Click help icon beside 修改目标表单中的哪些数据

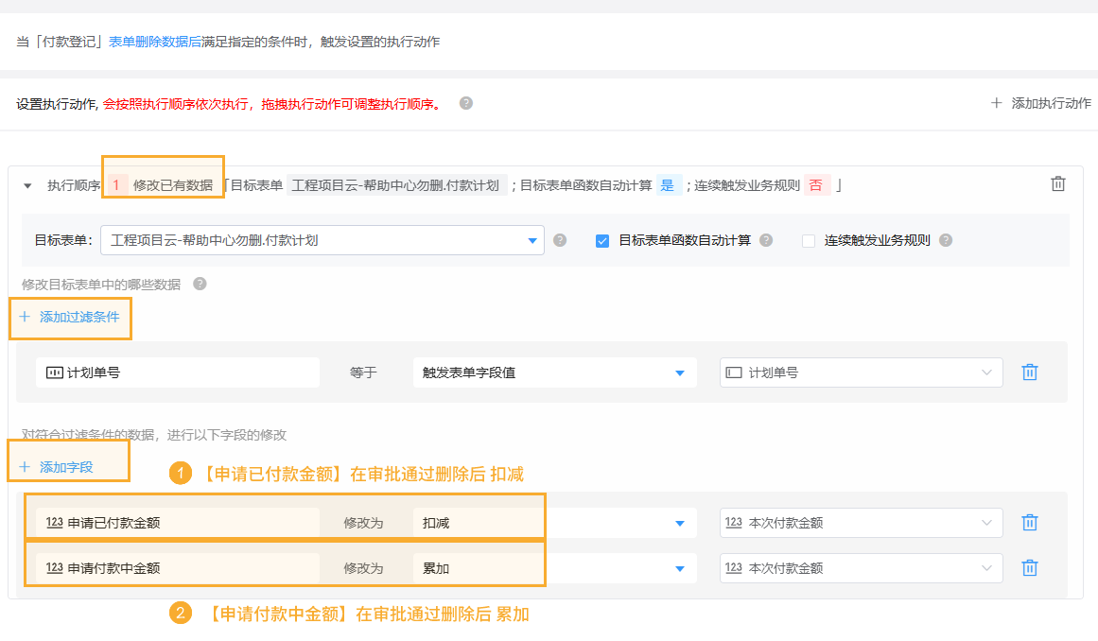[200, 284]
